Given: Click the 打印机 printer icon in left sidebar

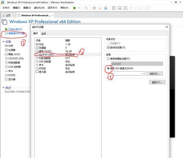Looking at the screenshot, I should coord(6,75).
